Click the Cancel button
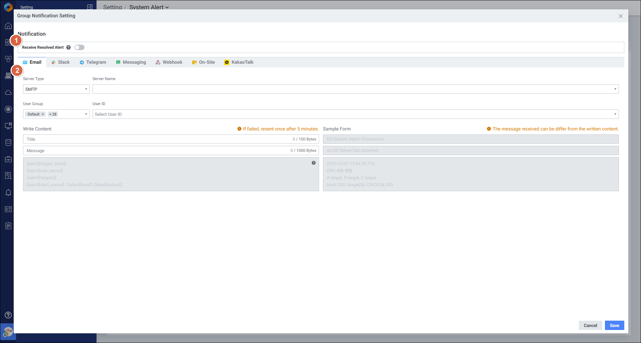 click(590, 325)
